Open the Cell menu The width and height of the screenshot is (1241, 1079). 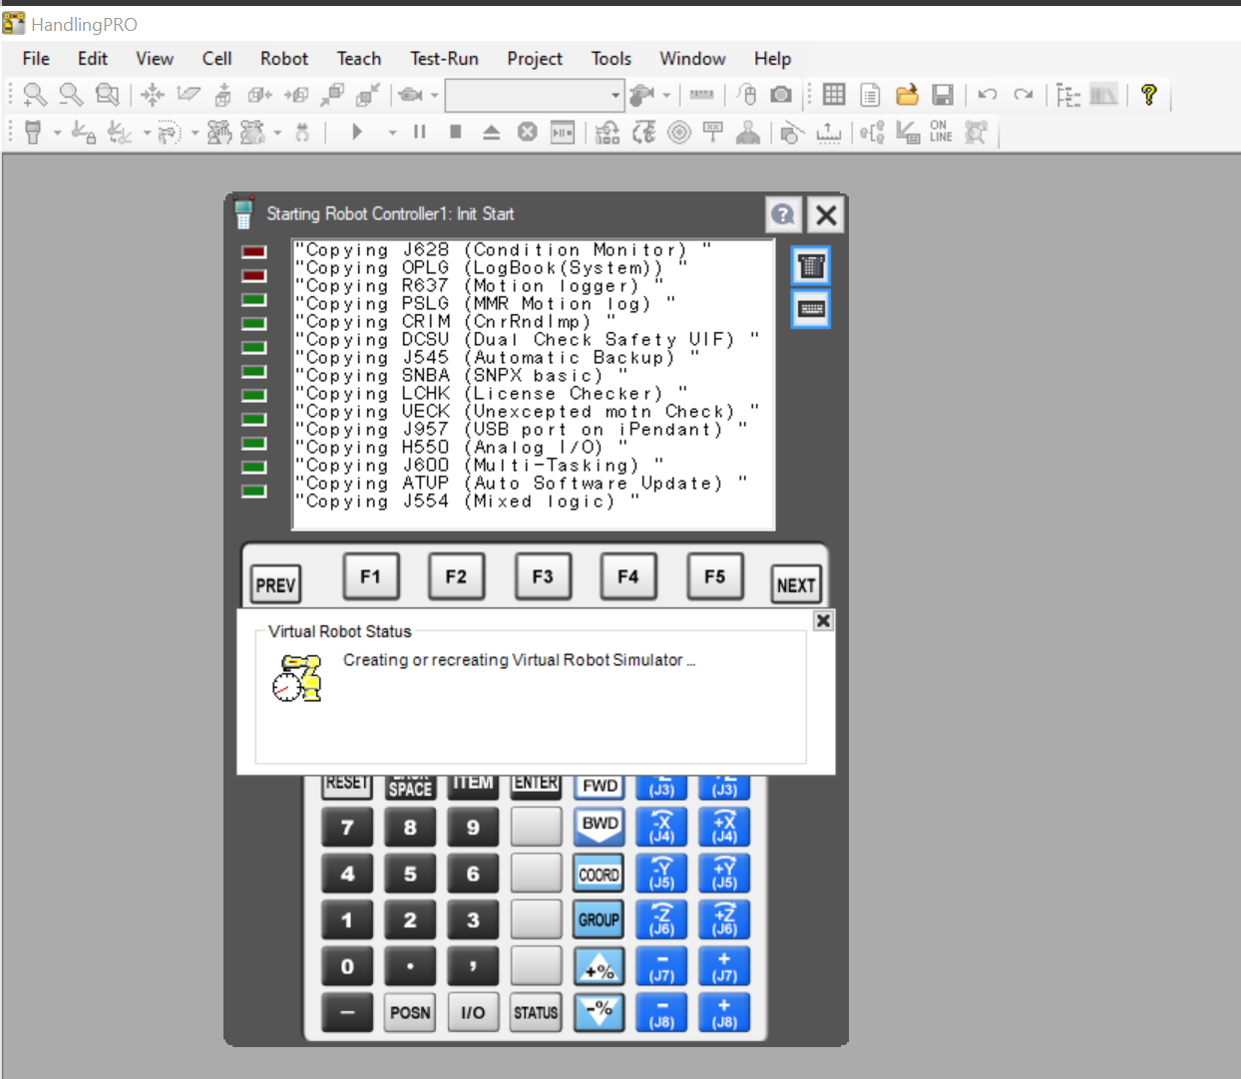pos(216,59)
